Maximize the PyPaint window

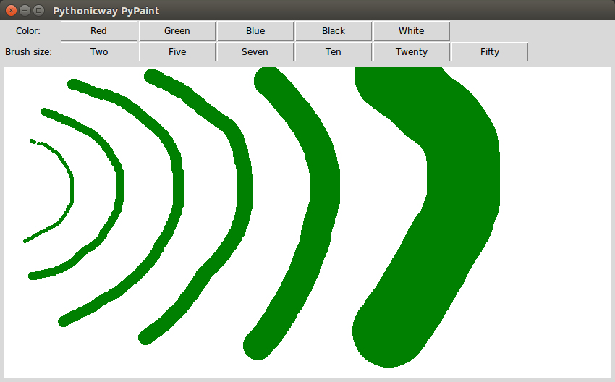click(38, 11)
